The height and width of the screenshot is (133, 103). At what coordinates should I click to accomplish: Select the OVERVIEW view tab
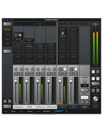coord(7,30)
